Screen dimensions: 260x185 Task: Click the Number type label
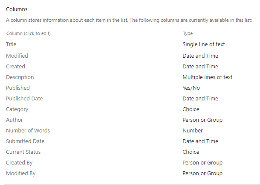[x=193, y=131]
